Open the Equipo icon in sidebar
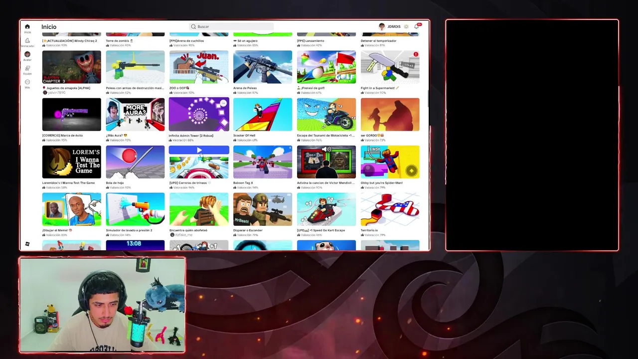Screen dimensions: 638x359 coord(27,68)
